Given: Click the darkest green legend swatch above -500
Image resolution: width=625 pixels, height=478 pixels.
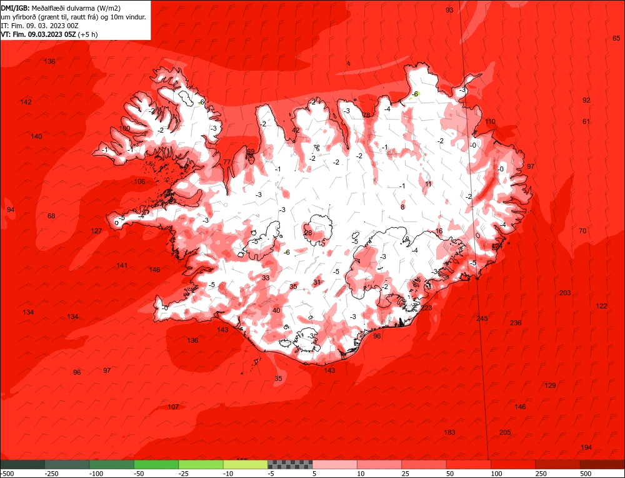Looking at the screenshot, I should coord(22,464).
